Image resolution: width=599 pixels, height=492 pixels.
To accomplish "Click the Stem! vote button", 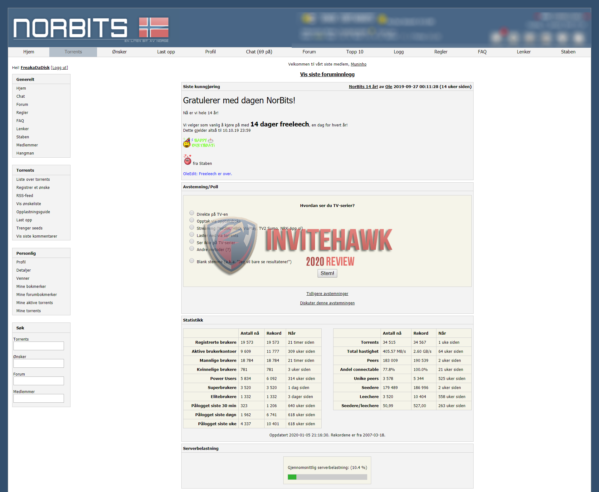I will click(327, 273).
